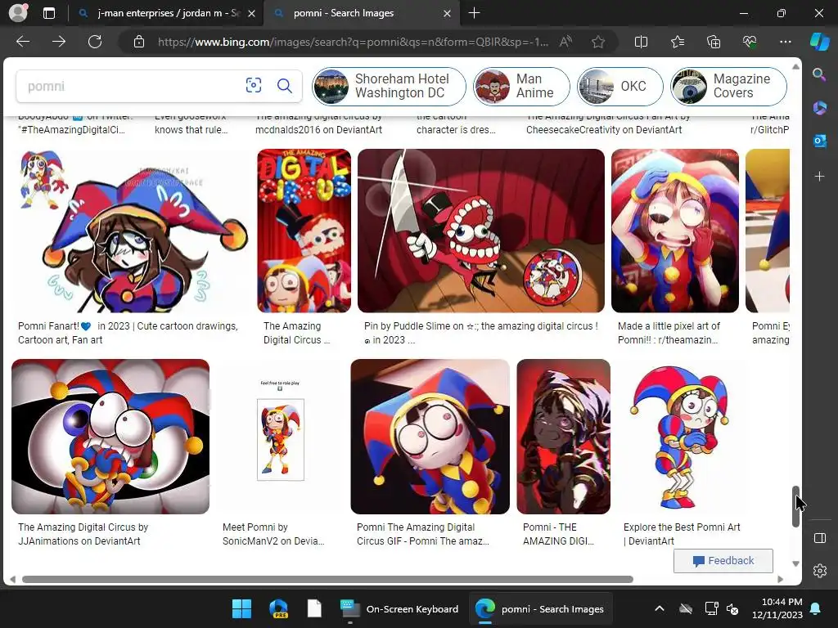Viewport: 838px width, 628px height.
Task: Open the Pomni GIF thumbnail
Action: [x=430, y=437]
